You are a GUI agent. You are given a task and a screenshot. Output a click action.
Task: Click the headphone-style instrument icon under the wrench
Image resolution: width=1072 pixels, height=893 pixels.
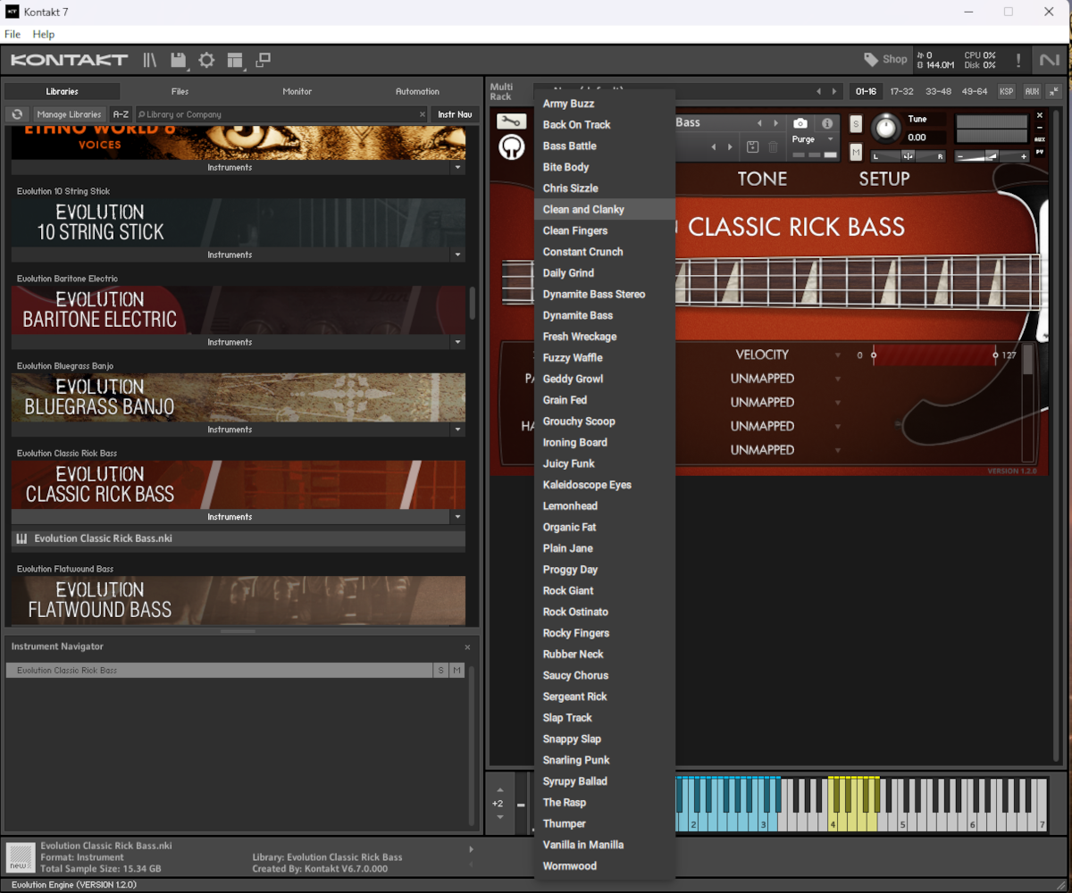coord(511,146)
